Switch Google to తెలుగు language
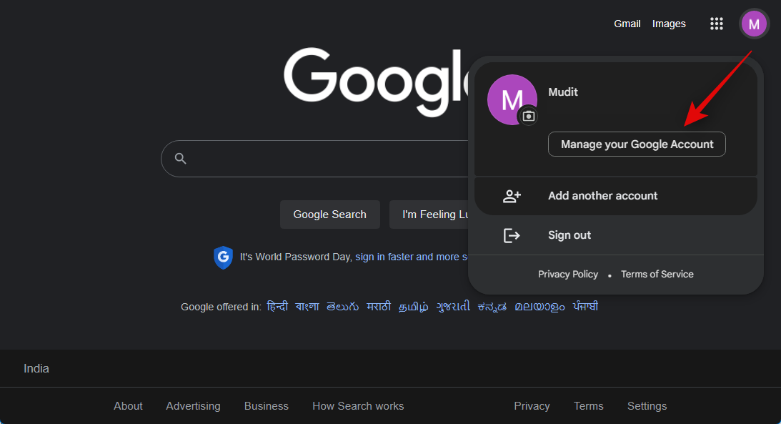781x424 pixels. point(343,307)
